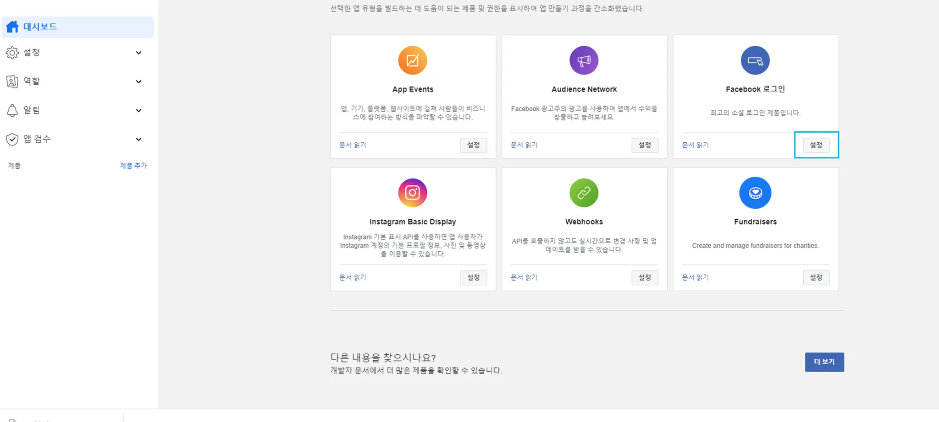This screenshot has width=939, height=422.
Task: Expand the 앱 검수 sidebar chevron
Action: click(x=138, y=140)
